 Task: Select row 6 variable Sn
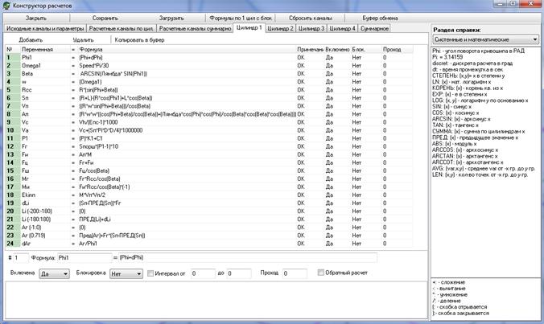click(x=25, y=98)
